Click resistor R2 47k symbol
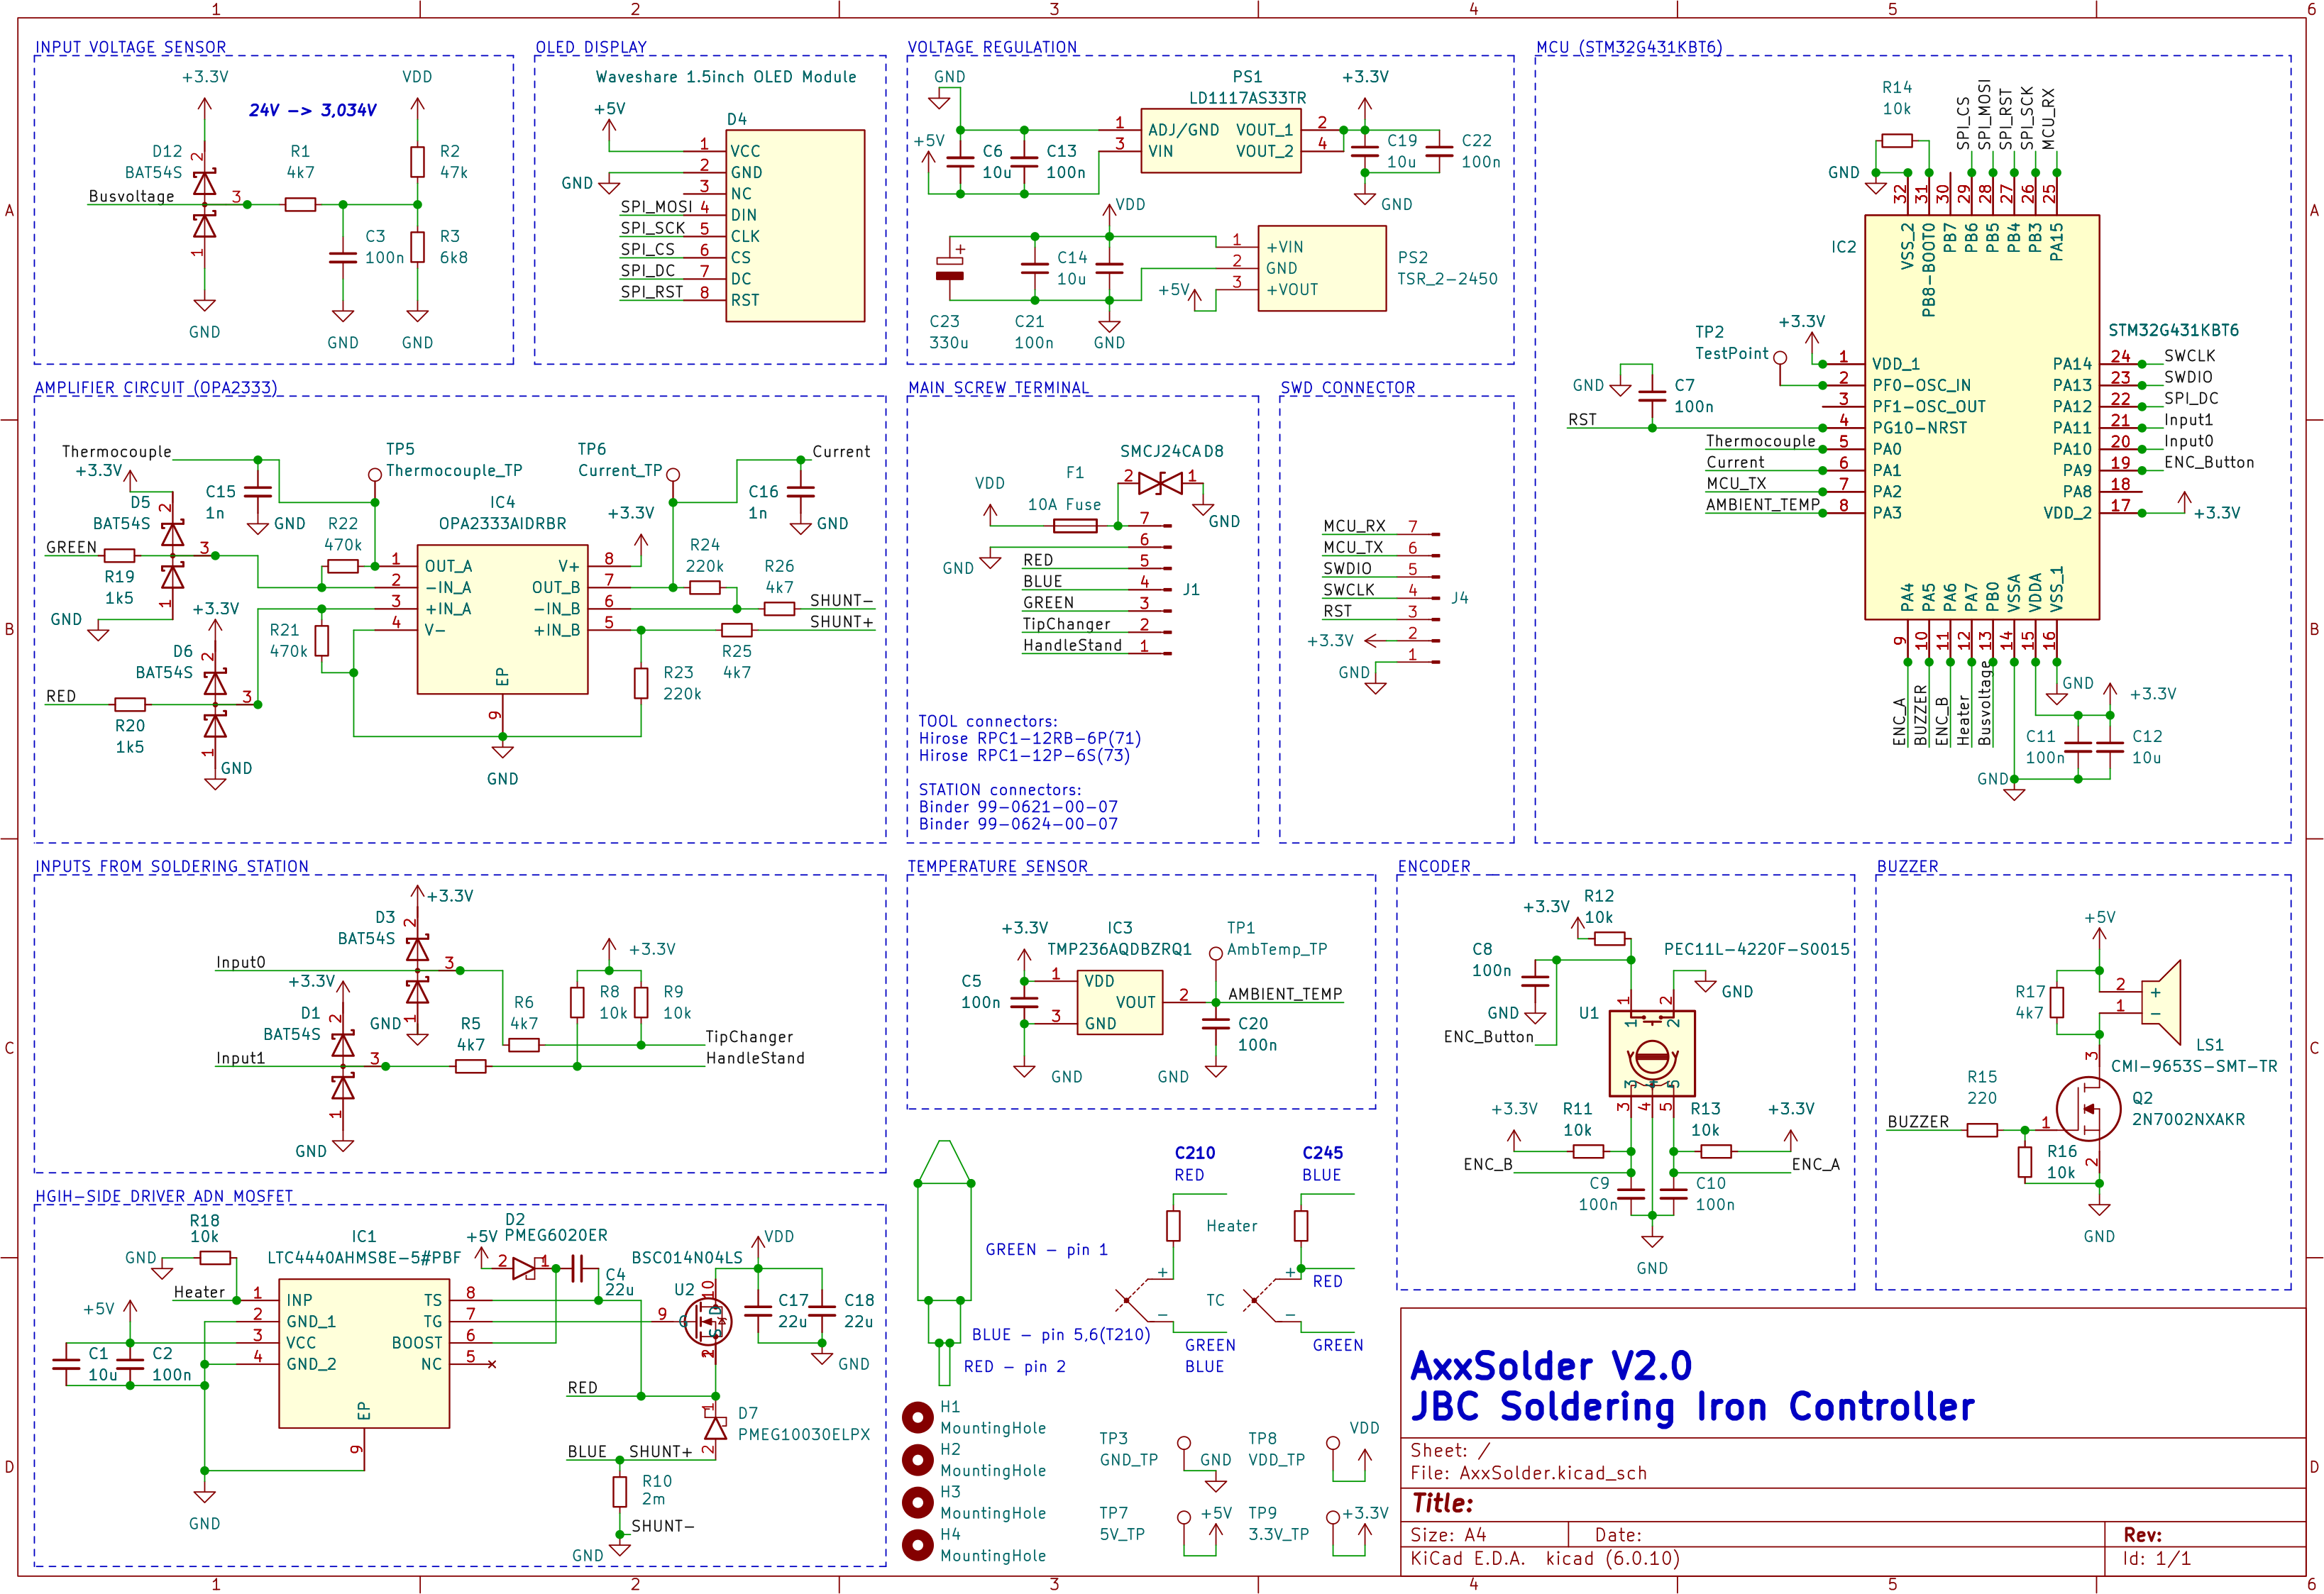 point(417,162)
